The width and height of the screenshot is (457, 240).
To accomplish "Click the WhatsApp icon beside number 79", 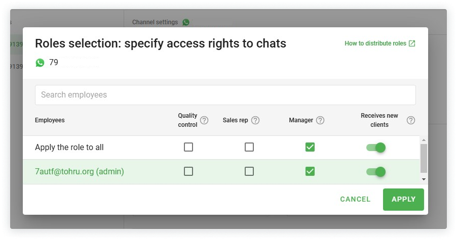I will pyautogui.click(x=40, y=63).
